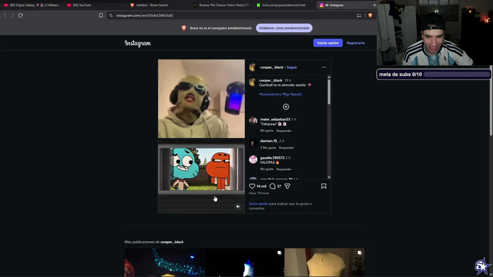Click the Gumball cartoon reel video
The image size is (493, 277).
click(x=201, y=136)
